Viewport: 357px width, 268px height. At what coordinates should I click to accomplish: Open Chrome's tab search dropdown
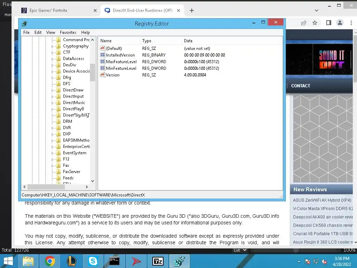point(317,10)
